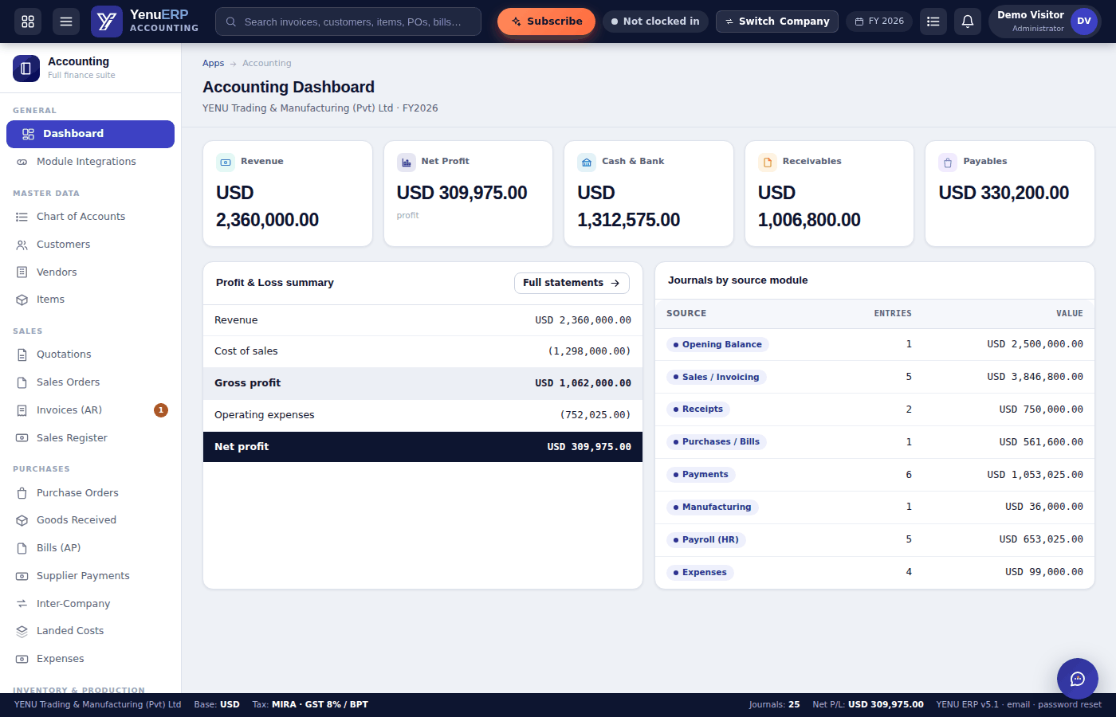Image resolution: width=1116 pixels, height=717 pixels.
Task: Click the Revenue card icon
Action: (226, 163)
